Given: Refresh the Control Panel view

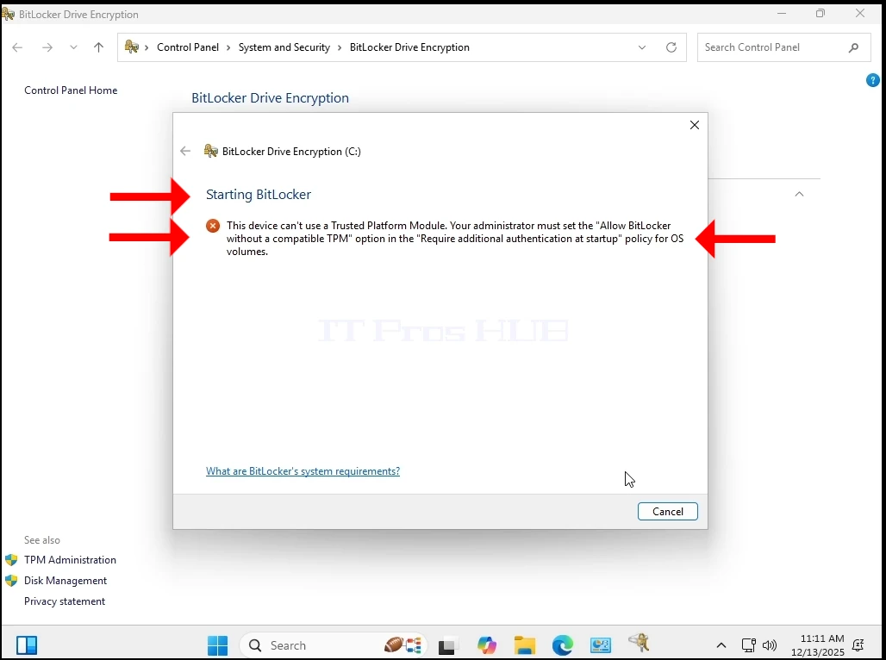Looking at the screenshot, I should coord(671,47).
